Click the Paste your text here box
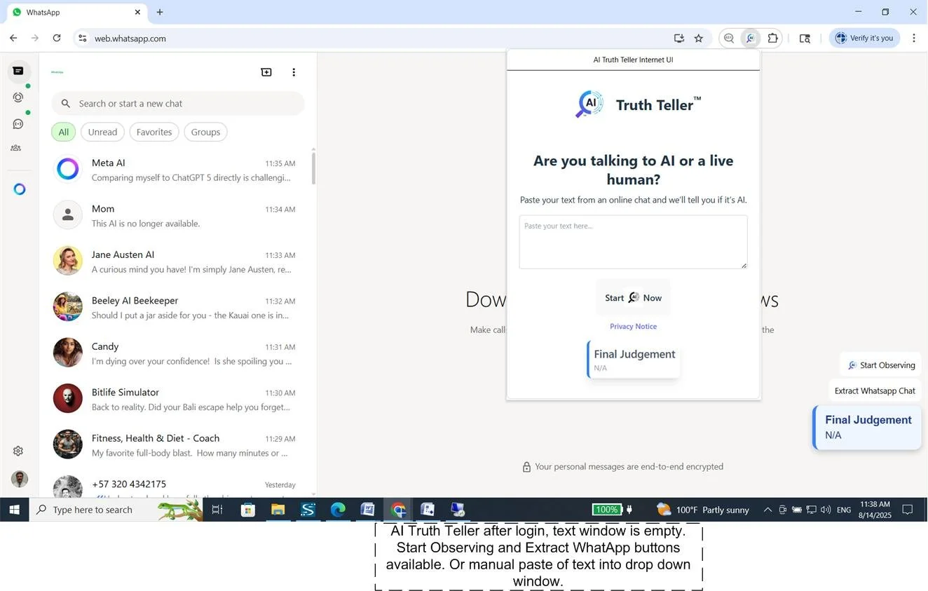Image resolution: width=928 pixels, height=591 pixels. pyautogui.click(x=633, y=242)
